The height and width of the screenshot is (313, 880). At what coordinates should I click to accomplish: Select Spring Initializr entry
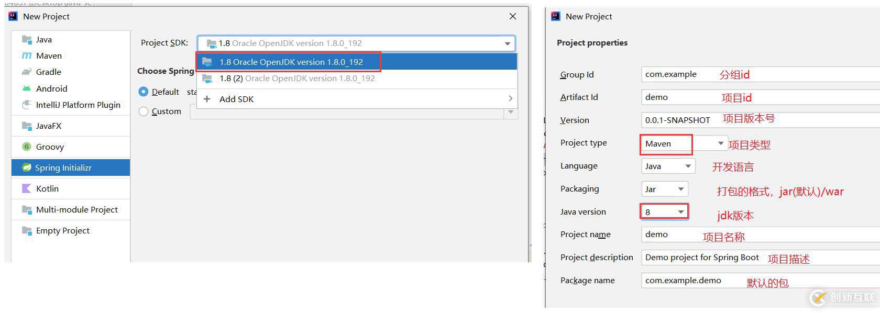coord(71,167)
